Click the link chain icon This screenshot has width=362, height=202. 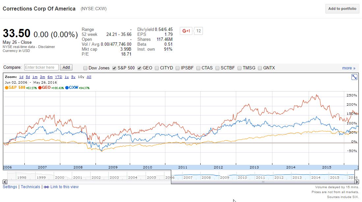[x=46, y=187]
